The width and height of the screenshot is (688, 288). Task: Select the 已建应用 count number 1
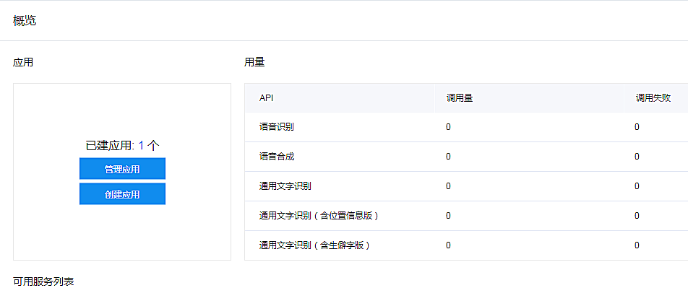point(142,146)
